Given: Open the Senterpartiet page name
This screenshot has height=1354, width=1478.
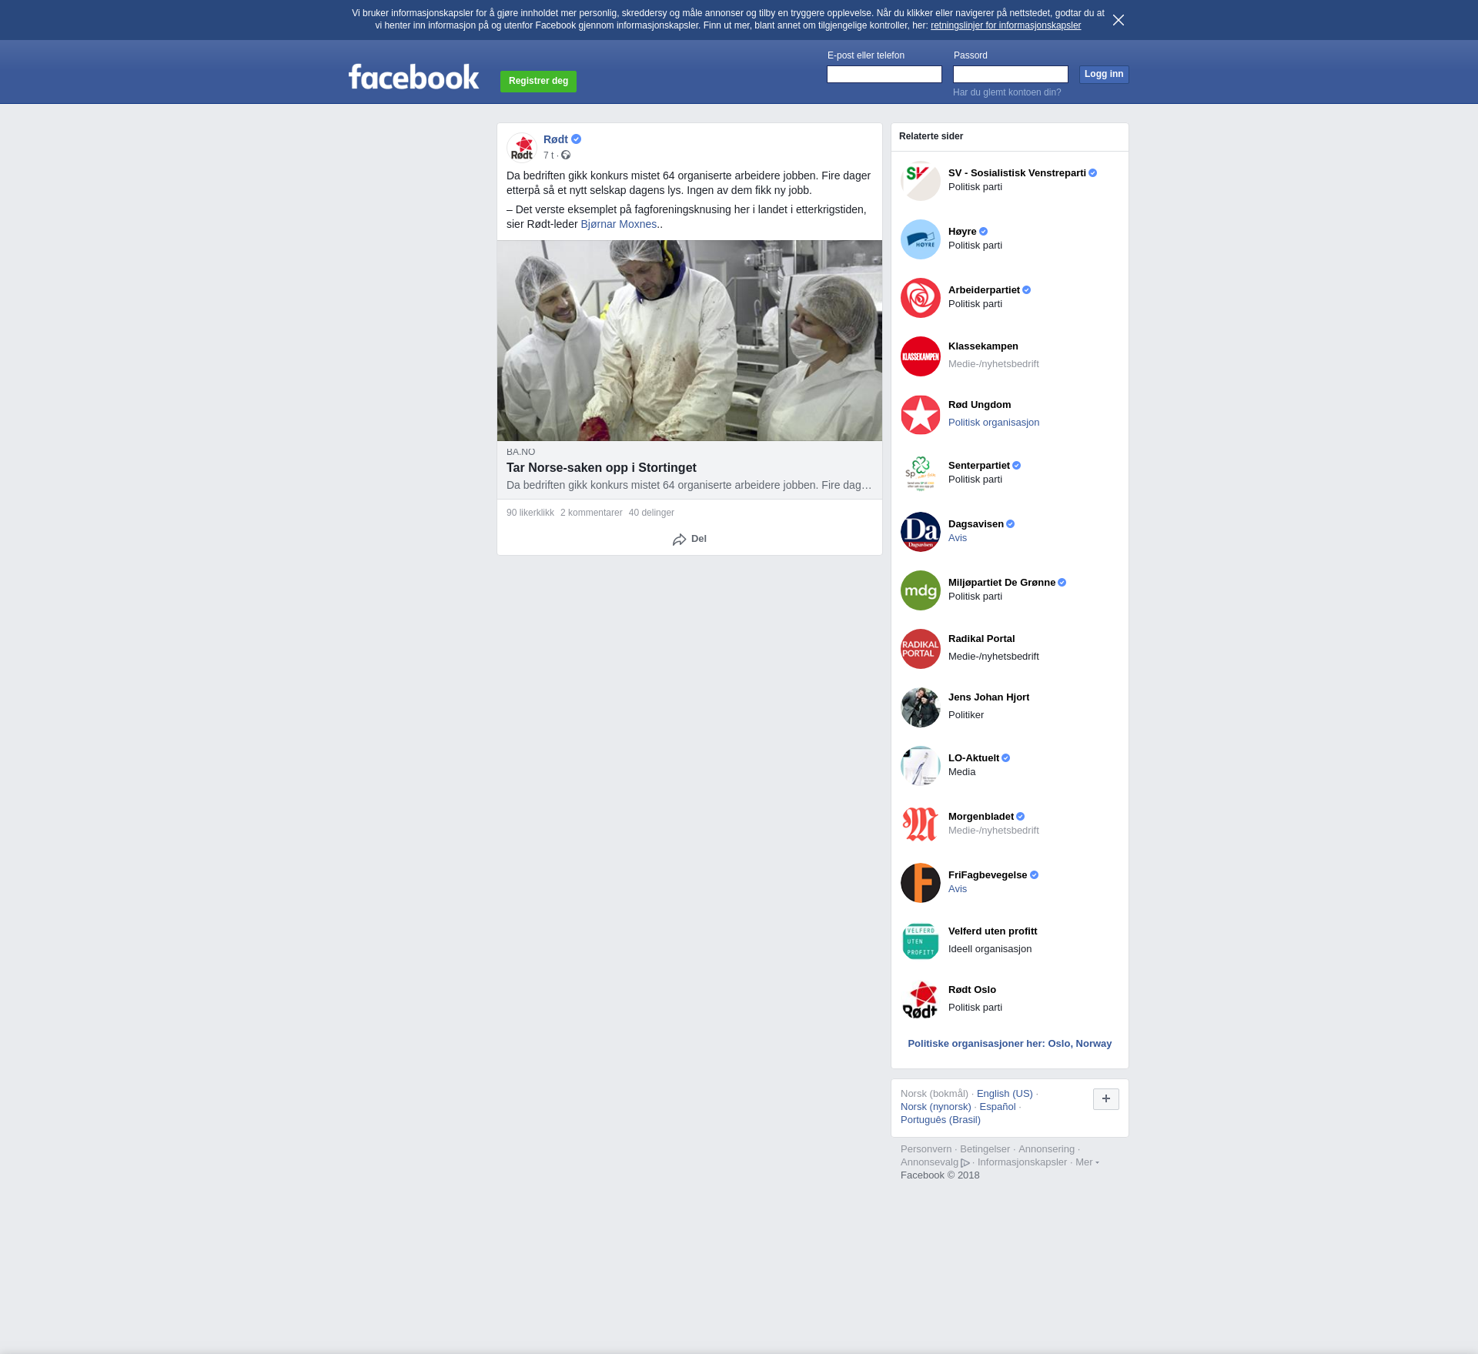Looking at the screenshot, I should (979, 466).
